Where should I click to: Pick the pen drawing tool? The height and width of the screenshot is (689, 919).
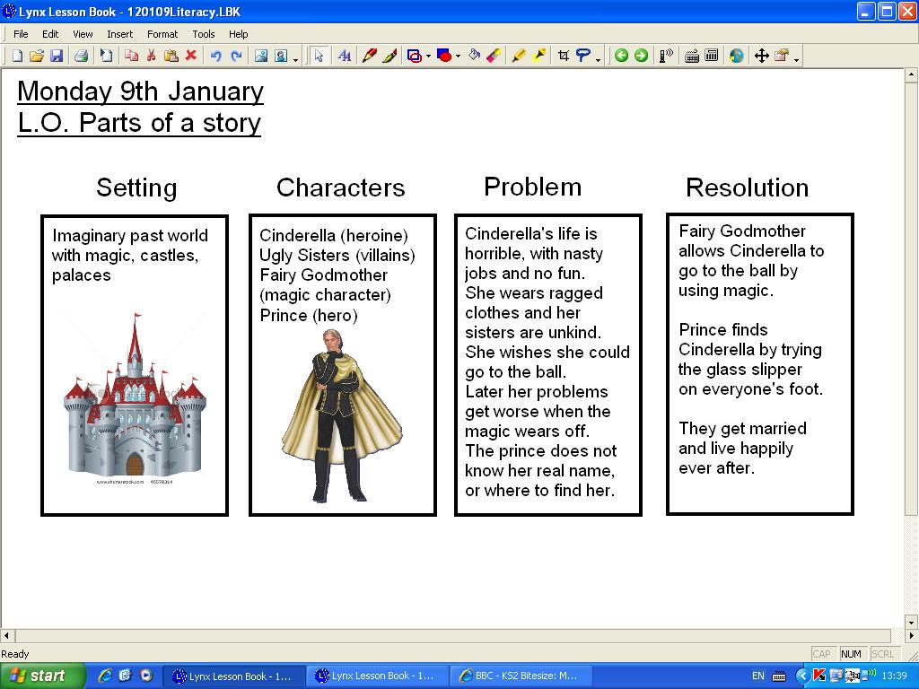pos(368,56)
